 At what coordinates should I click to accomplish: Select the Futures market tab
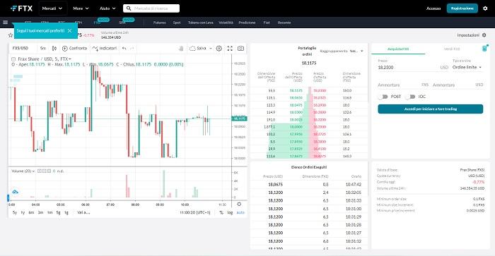point(159,23)
